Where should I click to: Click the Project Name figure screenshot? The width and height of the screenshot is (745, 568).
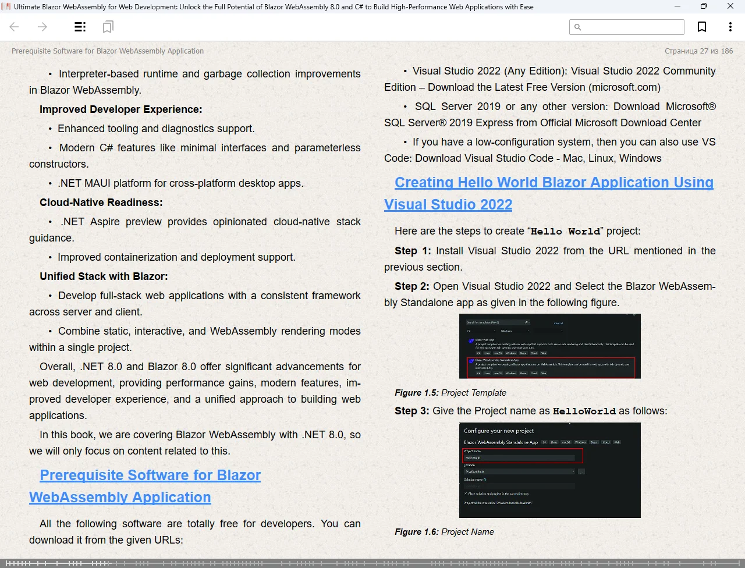coord(549,470)
